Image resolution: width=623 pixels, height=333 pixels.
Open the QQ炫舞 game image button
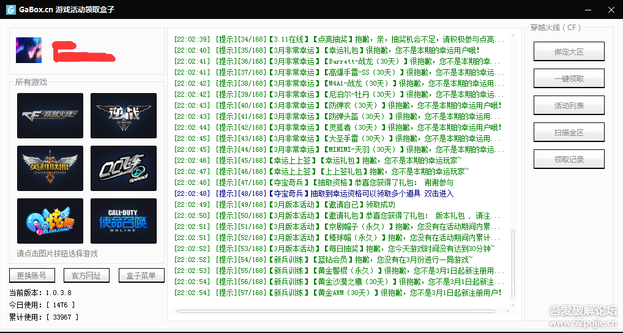point(50,221)
